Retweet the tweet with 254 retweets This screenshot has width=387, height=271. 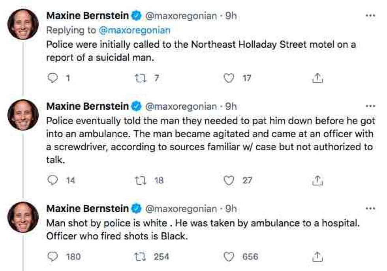141,257
